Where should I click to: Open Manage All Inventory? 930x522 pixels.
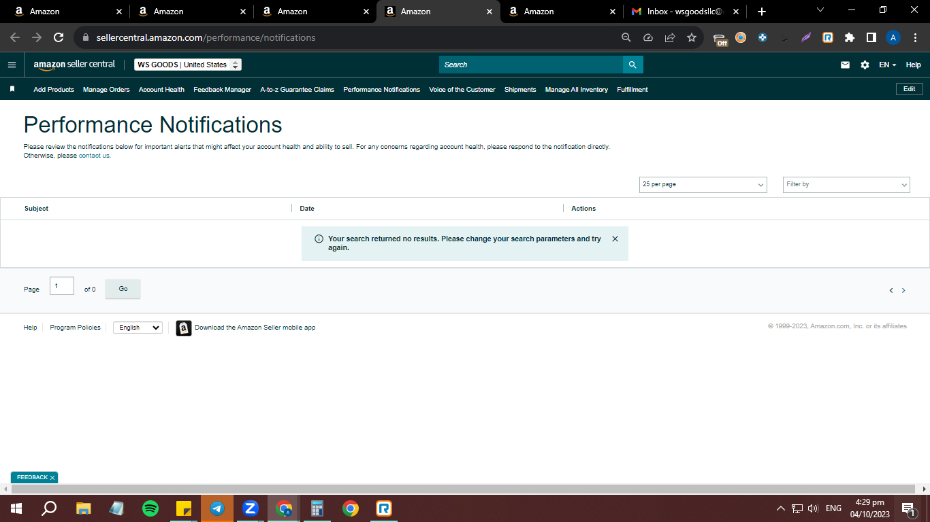pyautogui.click(x=577, y=90)
